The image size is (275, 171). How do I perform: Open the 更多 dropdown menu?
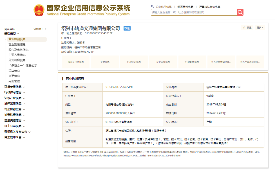[260, 27]
